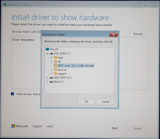Close the Windows 11 Setup window
The width and height of the screenshot is (160, 139).
tap(154, 5)
